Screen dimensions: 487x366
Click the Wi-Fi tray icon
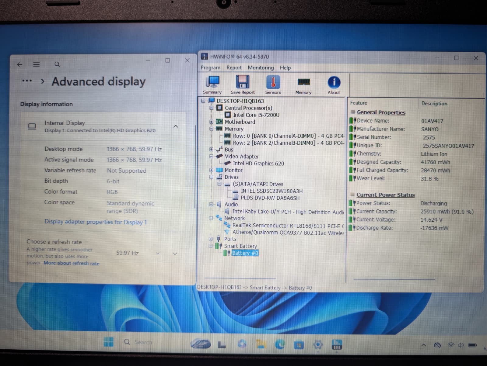(x=451, y=345)
